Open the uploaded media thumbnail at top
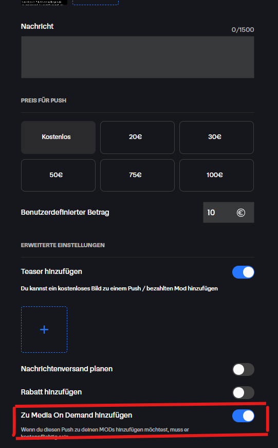 44,2
